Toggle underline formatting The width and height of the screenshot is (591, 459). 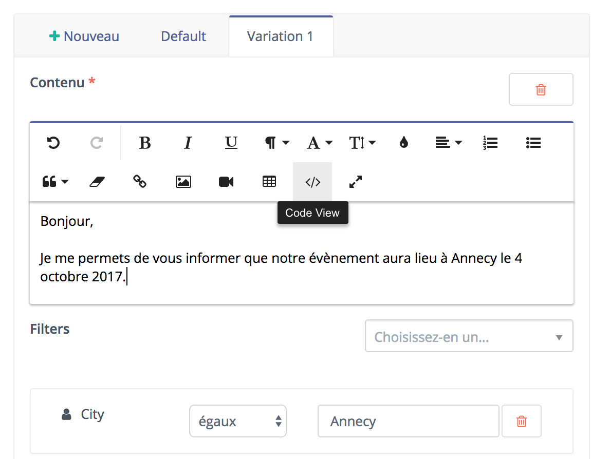point(231,143)
